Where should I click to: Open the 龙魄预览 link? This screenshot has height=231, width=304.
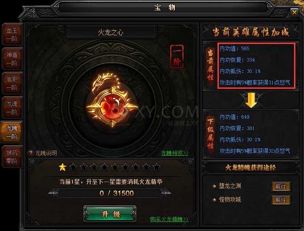pyautogui.click(x=175, y=153)
